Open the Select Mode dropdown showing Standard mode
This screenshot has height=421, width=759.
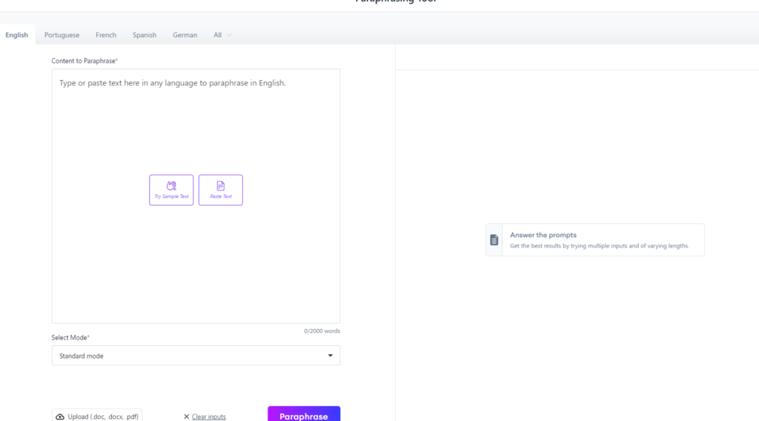pos(196,356)
